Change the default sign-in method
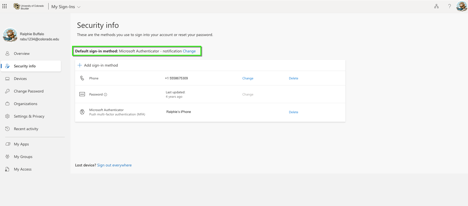468x206 pixels. pos(189,51)
